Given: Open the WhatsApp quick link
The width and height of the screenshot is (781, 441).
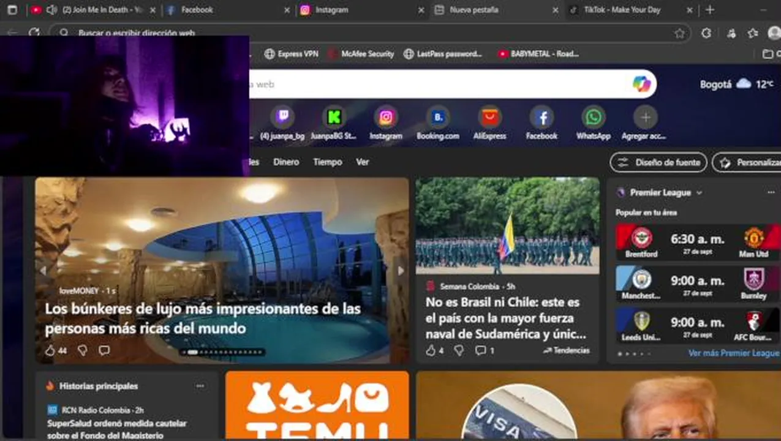Looking at the screenshot, I should tap(594, 123).
